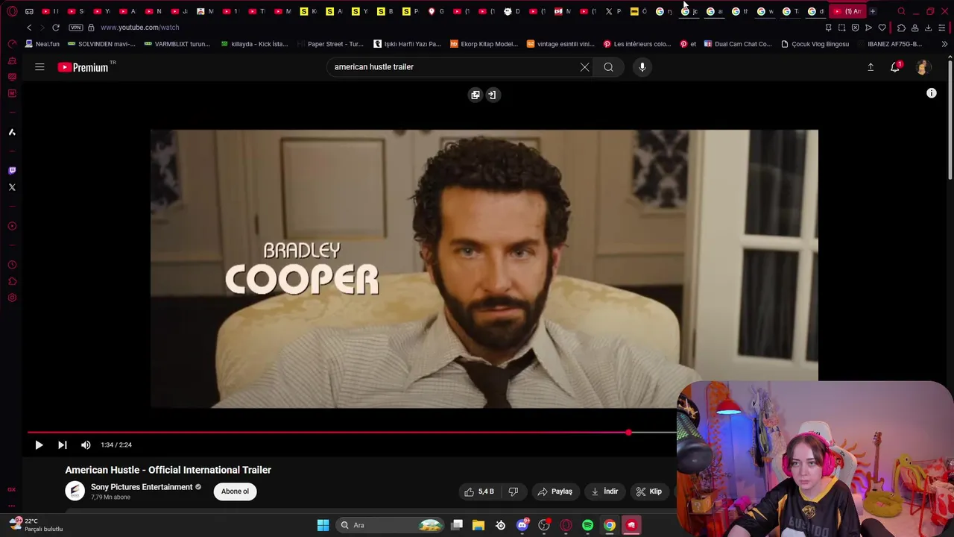Open Google Chrome from the taskbar
954x537 pixels.
coord(610,525)
